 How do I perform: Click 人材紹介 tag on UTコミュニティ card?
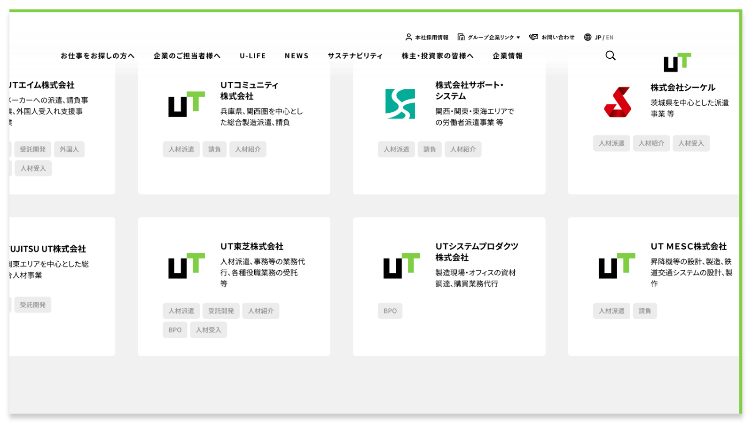(x=248, y=149)
